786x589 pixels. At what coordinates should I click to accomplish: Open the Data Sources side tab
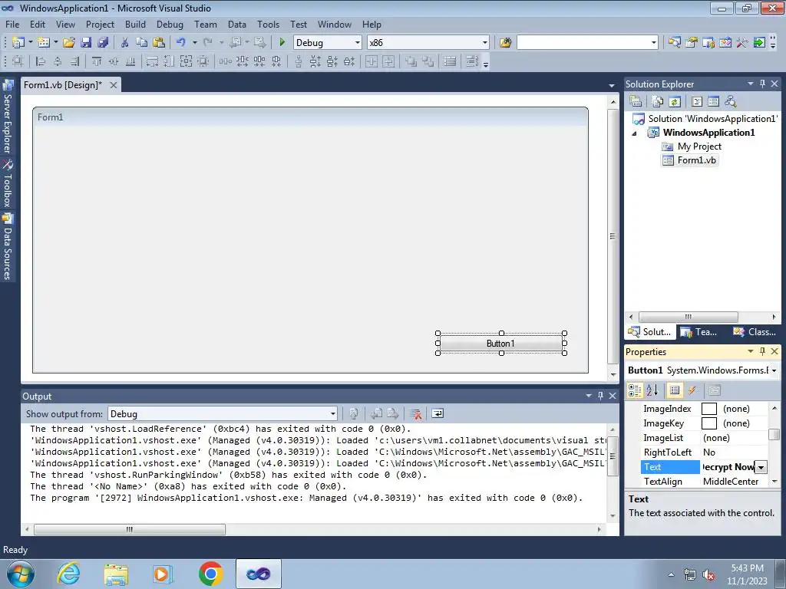pyautogui.click(x=8, y=247)
